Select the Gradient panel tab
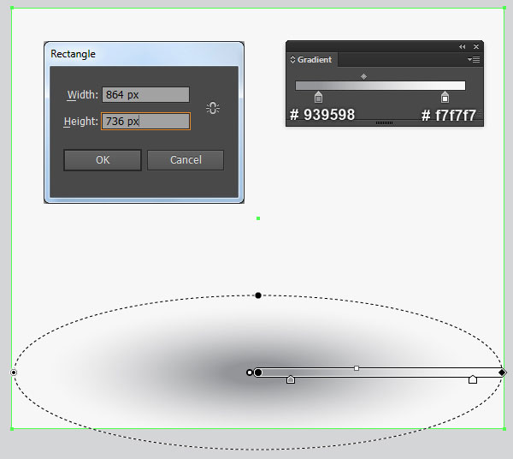 click(x=311, y=60)
